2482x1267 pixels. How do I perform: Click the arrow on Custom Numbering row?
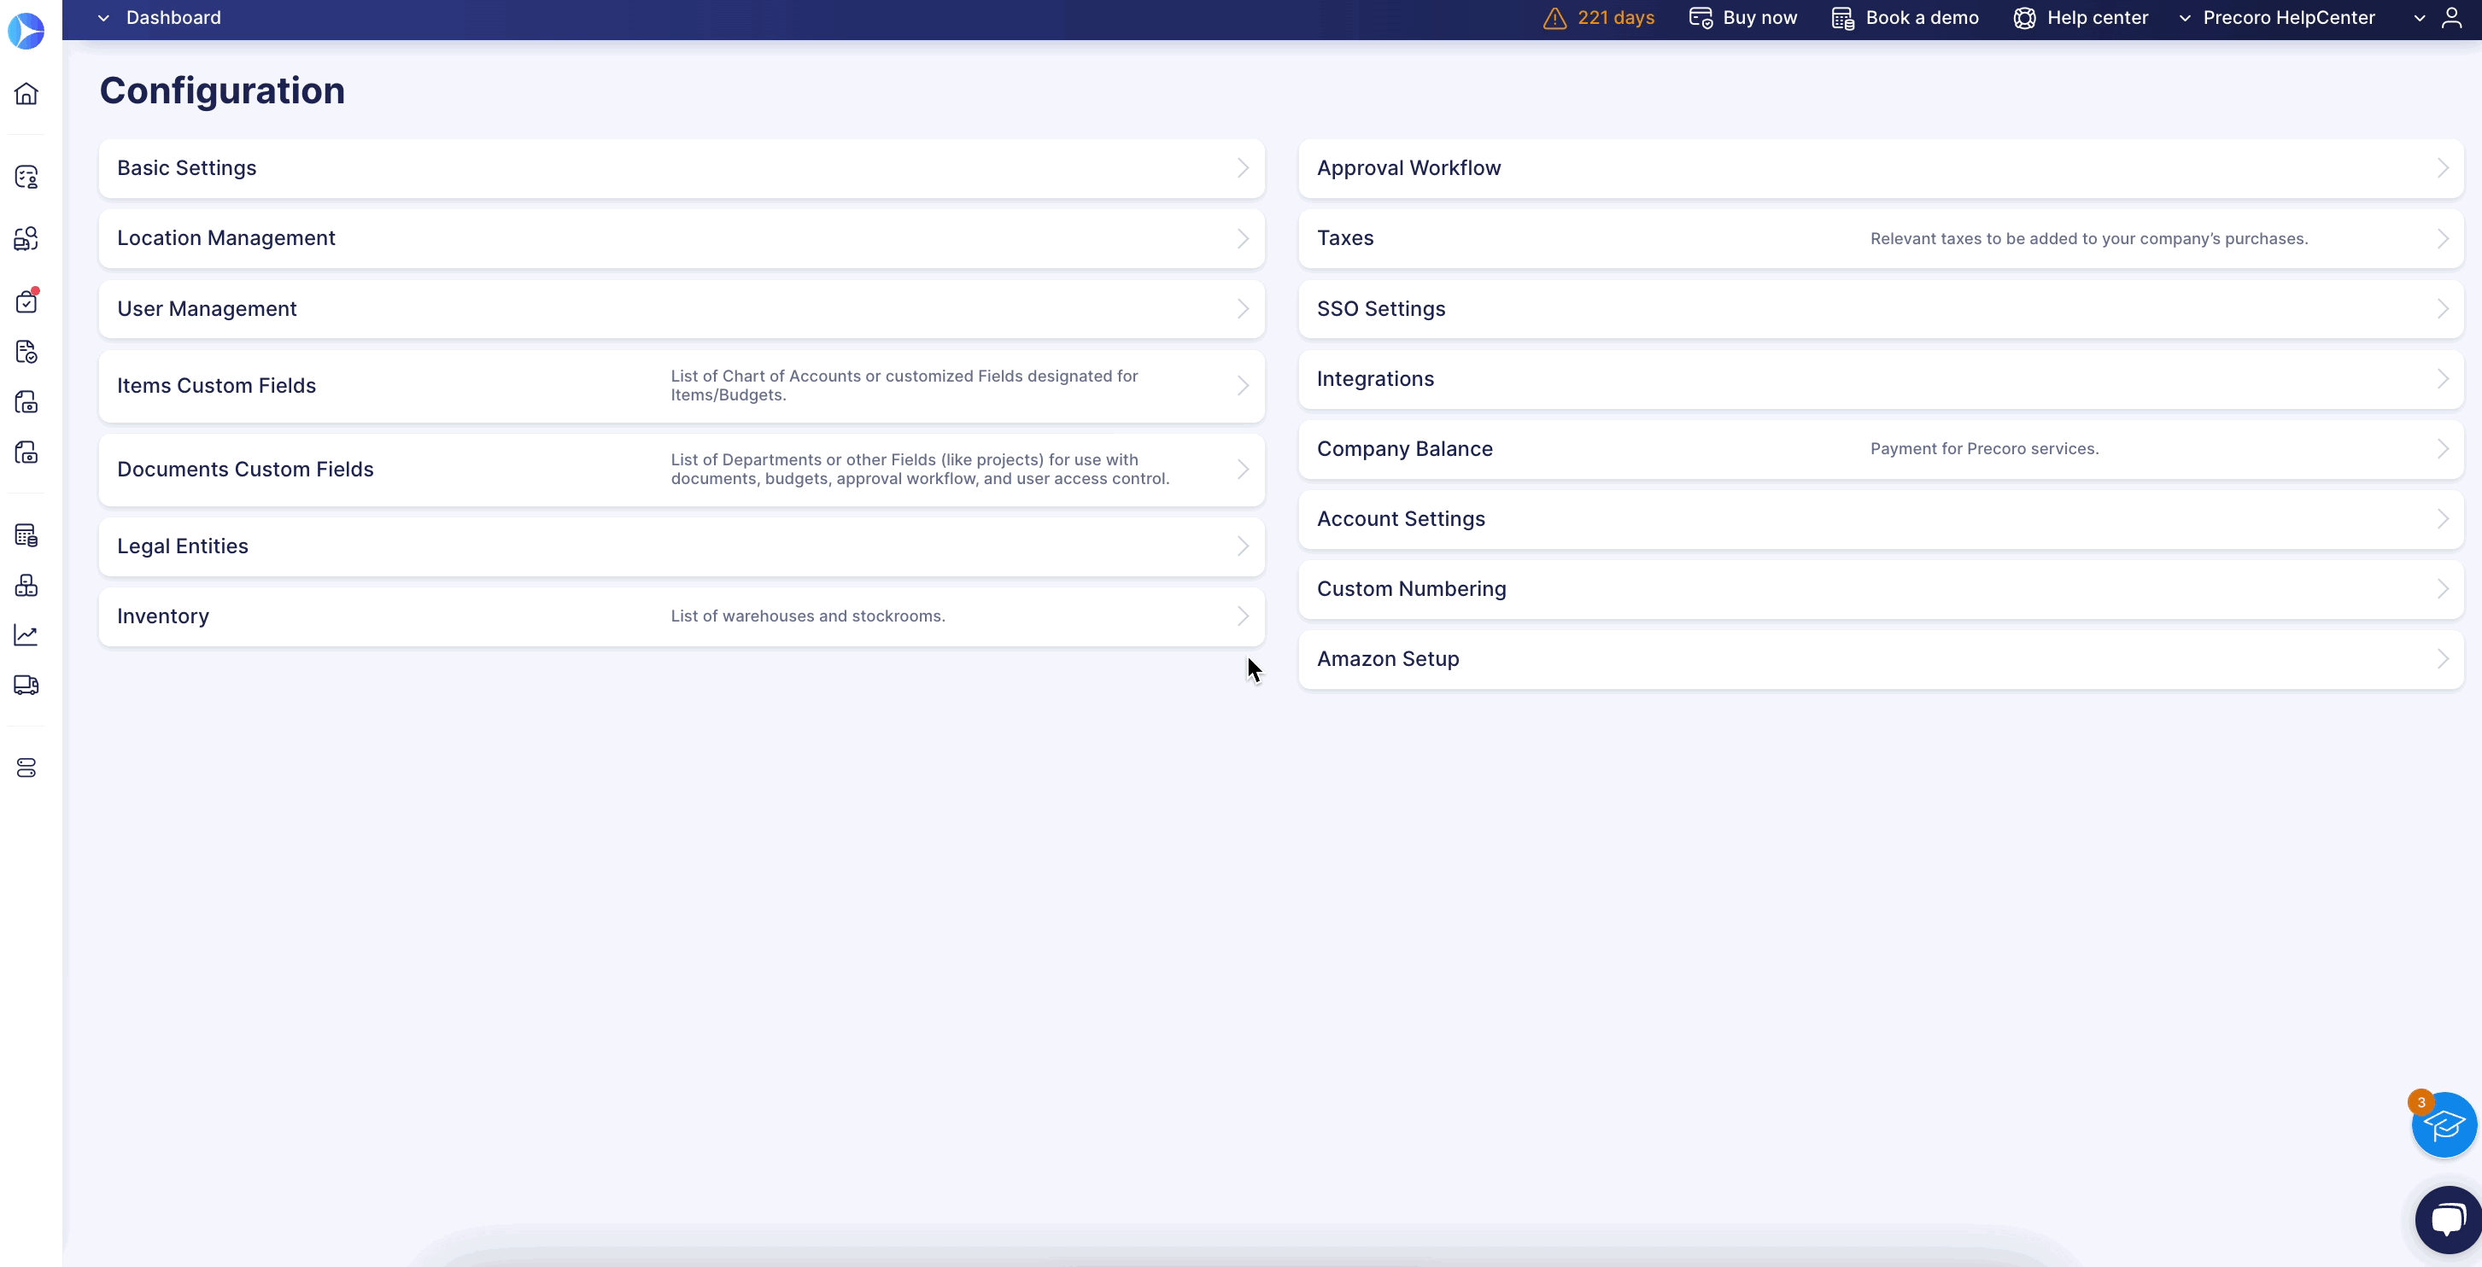click(x=2443, y=589)
